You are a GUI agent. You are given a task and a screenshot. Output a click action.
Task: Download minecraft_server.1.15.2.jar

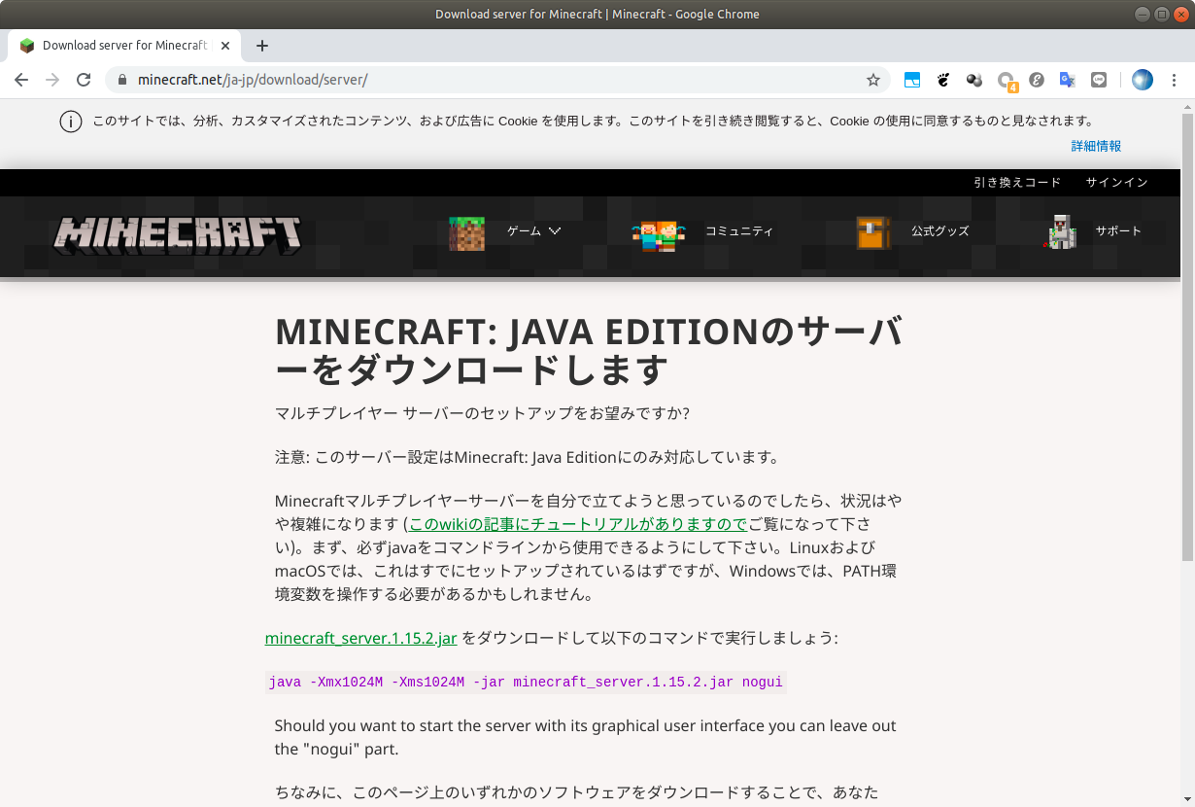(x=360, y=639)
